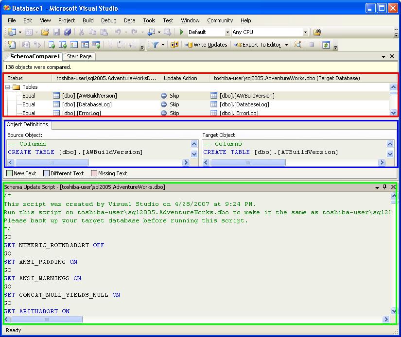Open the Any CPU platform dropdown
The height and width of the screenshot is (337, 401).
[x=305, y=33]
